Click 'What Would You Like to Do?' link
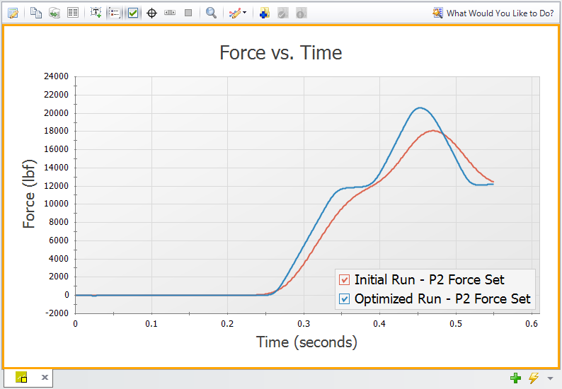562x389 pixels. (x=500, y=13)
